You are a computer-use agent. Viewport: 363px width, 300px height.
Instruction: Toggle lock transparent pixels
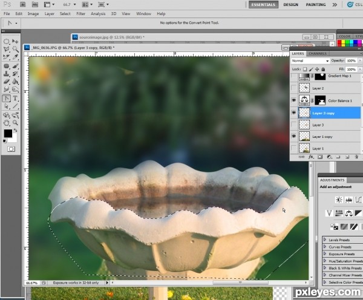pos(305,69)
